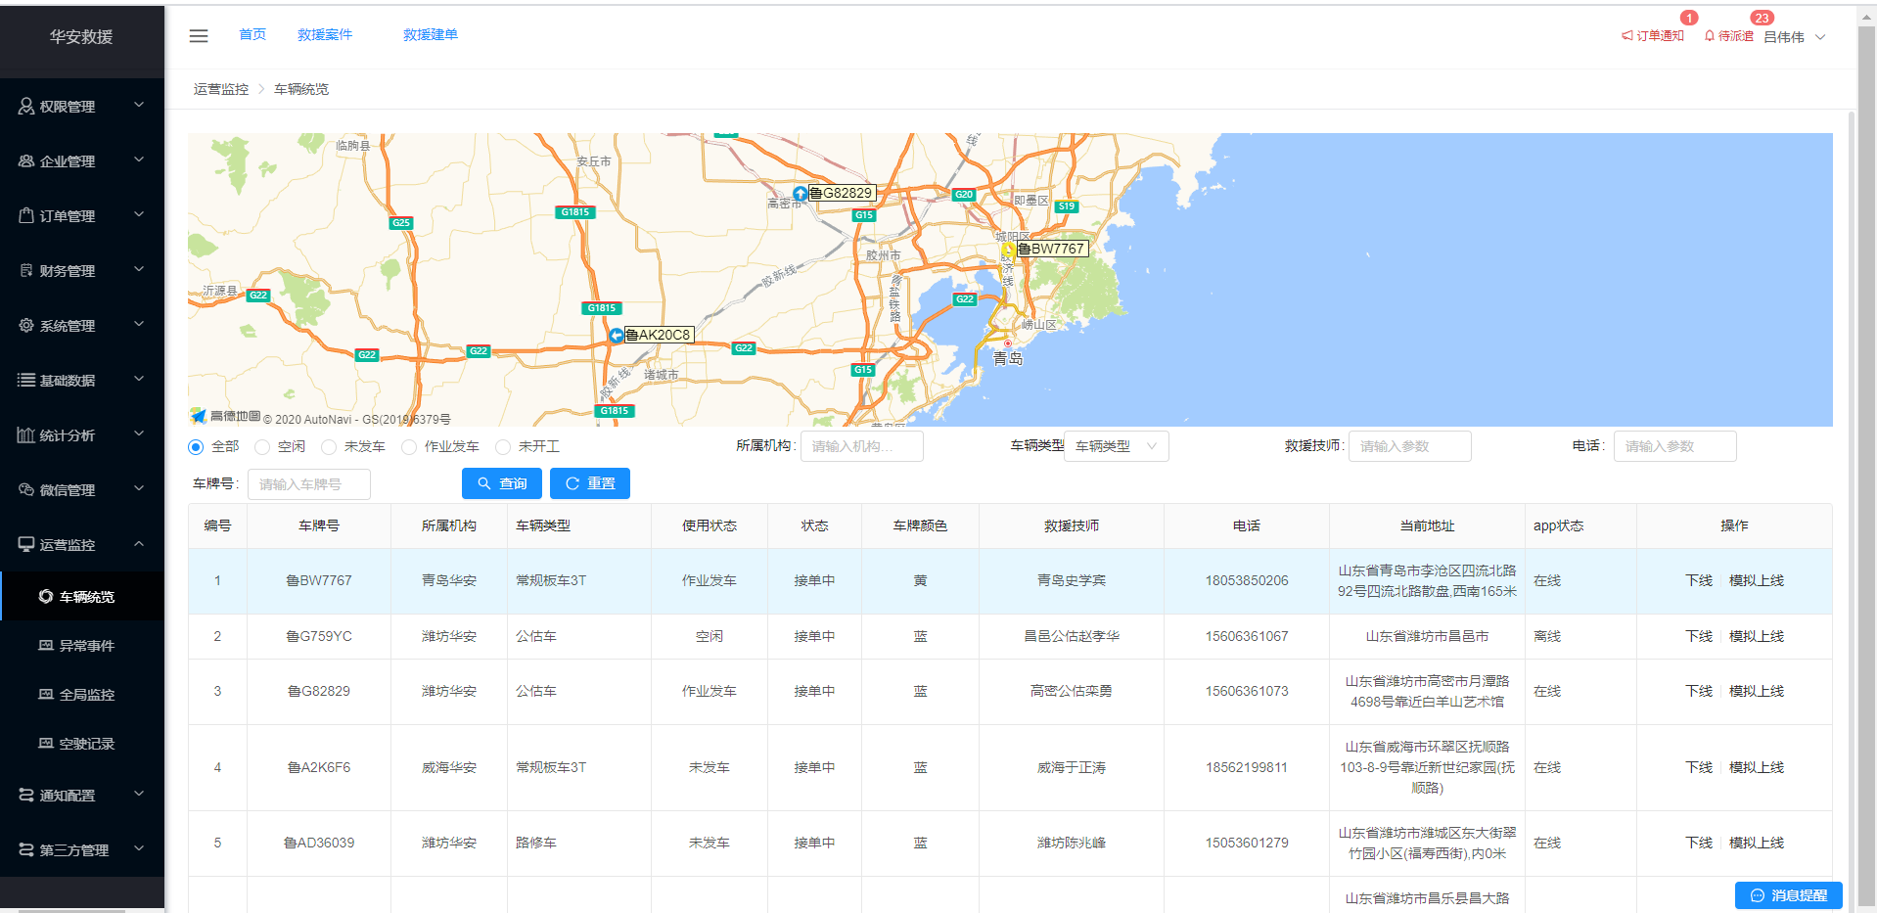The width and height of the screenshot is (1877, 913).
Task: Click the 全局监控 screen icon
Action: (46, 694)
